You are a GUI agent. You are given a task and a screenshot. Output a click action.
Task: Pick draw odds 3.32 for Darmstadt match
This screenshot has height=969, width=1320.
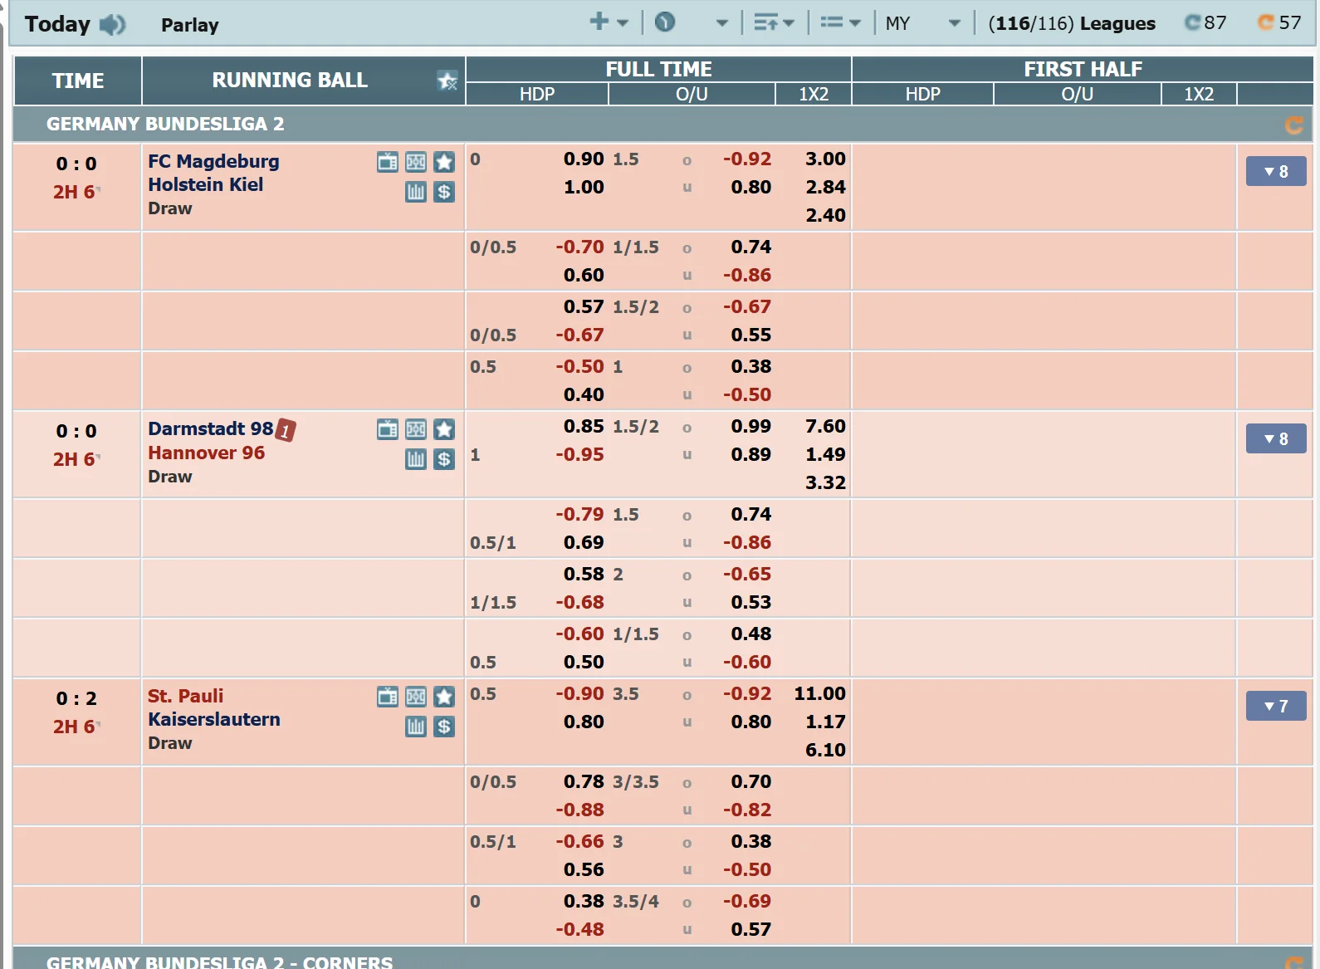point(825,482)
